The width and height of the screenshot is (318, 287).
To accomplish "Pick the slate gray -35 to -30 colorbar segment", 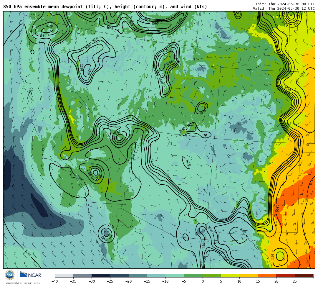I will tap(82, 275).
